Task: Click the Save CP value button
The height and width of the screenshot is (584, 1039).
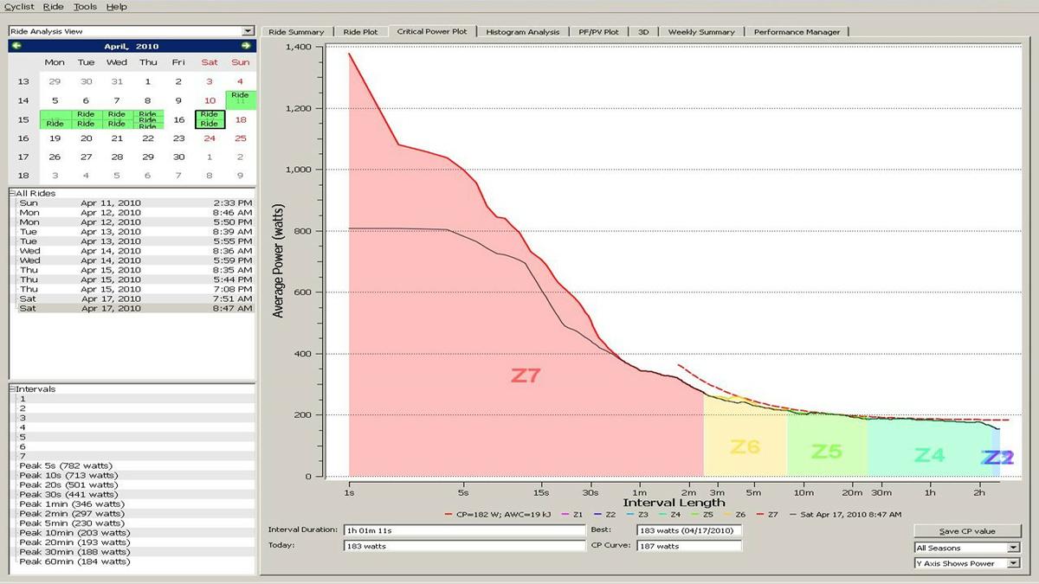Action: [967, 531]
